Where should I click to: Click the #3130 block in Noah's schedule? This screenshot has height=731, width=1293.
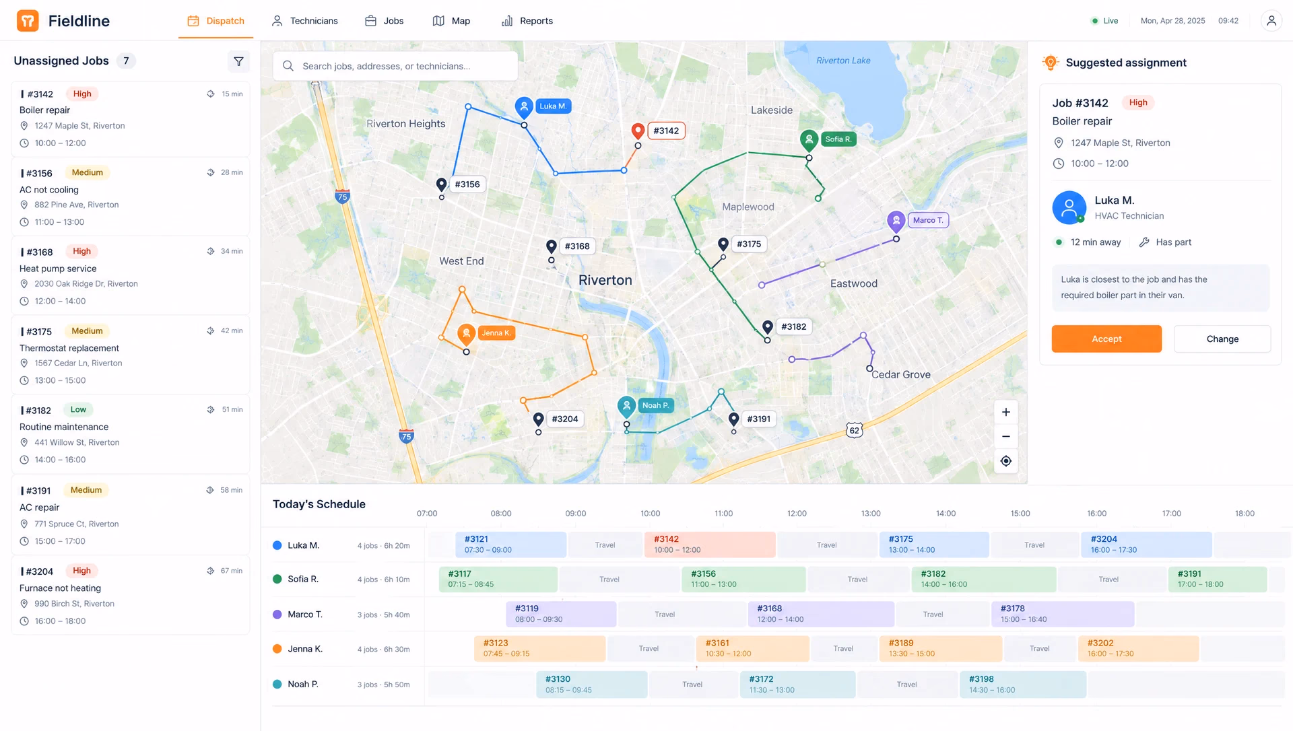tap(592, 685)
